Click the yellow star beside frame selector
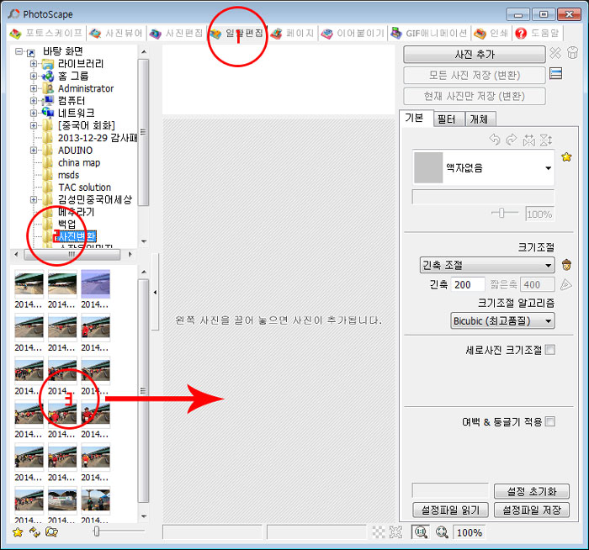Image resolution: width=589 pixels, height=550 pixels. [566, 157]
